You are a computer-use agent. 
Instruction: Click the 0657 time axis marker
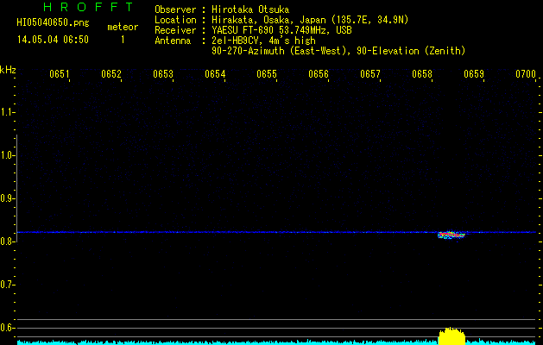click(x=370, y=74)
